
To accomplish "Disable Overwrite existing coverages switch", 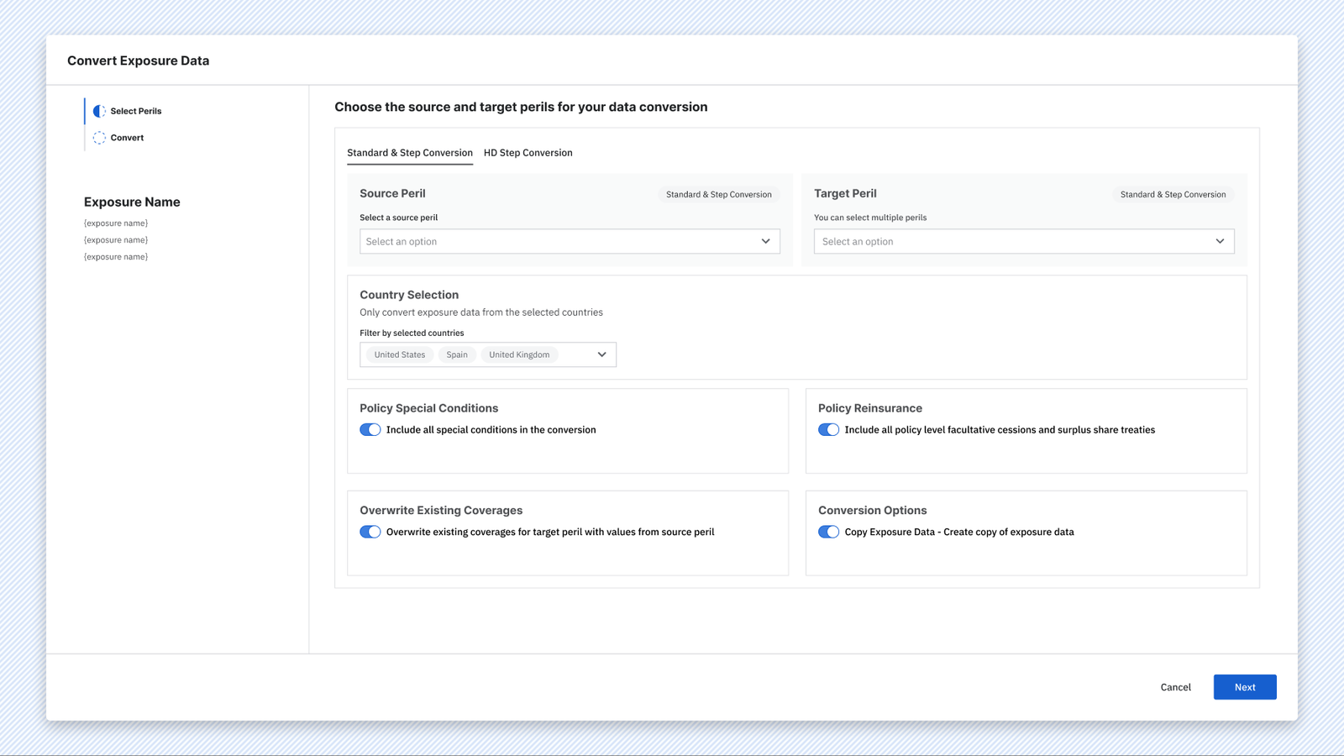I will coord(370,532).
